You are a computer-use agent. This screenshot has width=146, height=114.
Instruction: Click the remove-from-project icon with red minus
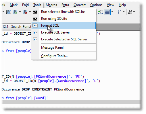coord(25,12)
